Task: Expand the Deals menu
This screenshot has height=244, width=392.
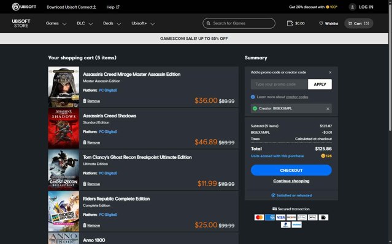Action: coord(112,23)
